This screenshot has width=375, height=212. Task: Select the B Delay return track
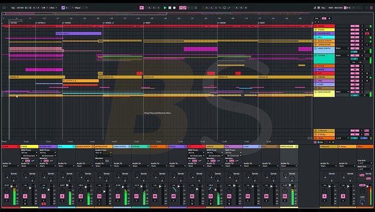(324, 134)
